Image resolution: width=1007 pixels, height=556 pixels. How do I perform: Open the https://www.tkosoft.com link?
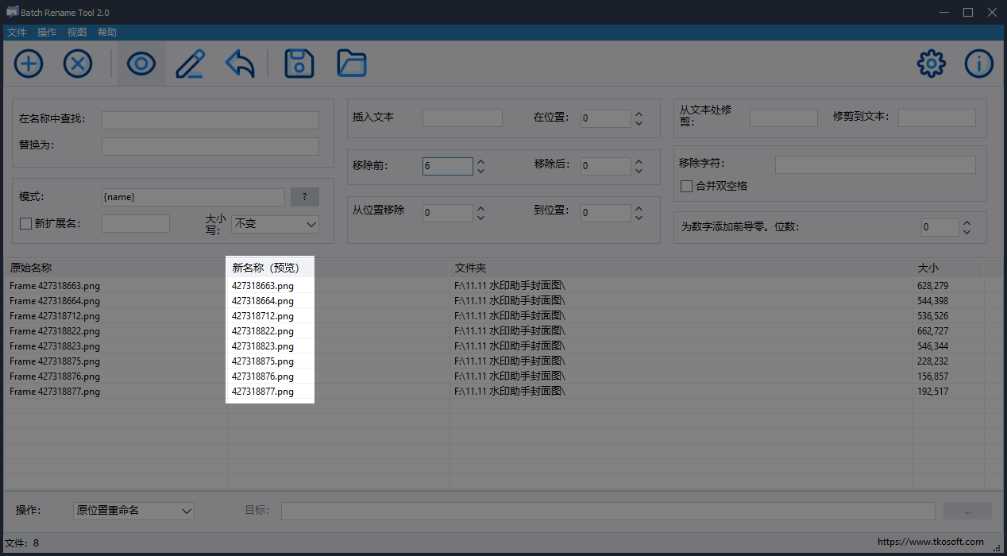coord(931,542)
